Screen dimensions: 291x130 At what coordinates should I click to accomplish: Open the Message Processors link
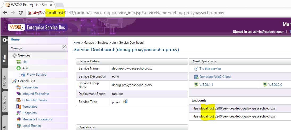[x=37, y=119]
